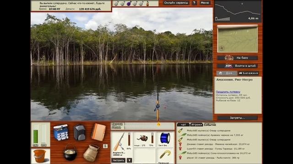The width and height of the screenshot is (293, 164).
Task: Click the depth sonar graph
Action: pos(238,11)
